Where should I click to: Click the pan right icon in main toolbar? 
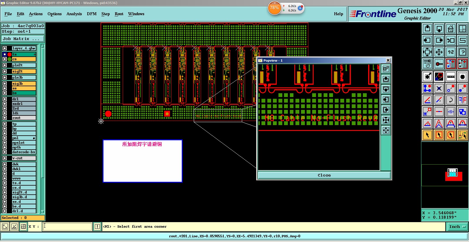point(439,40)
